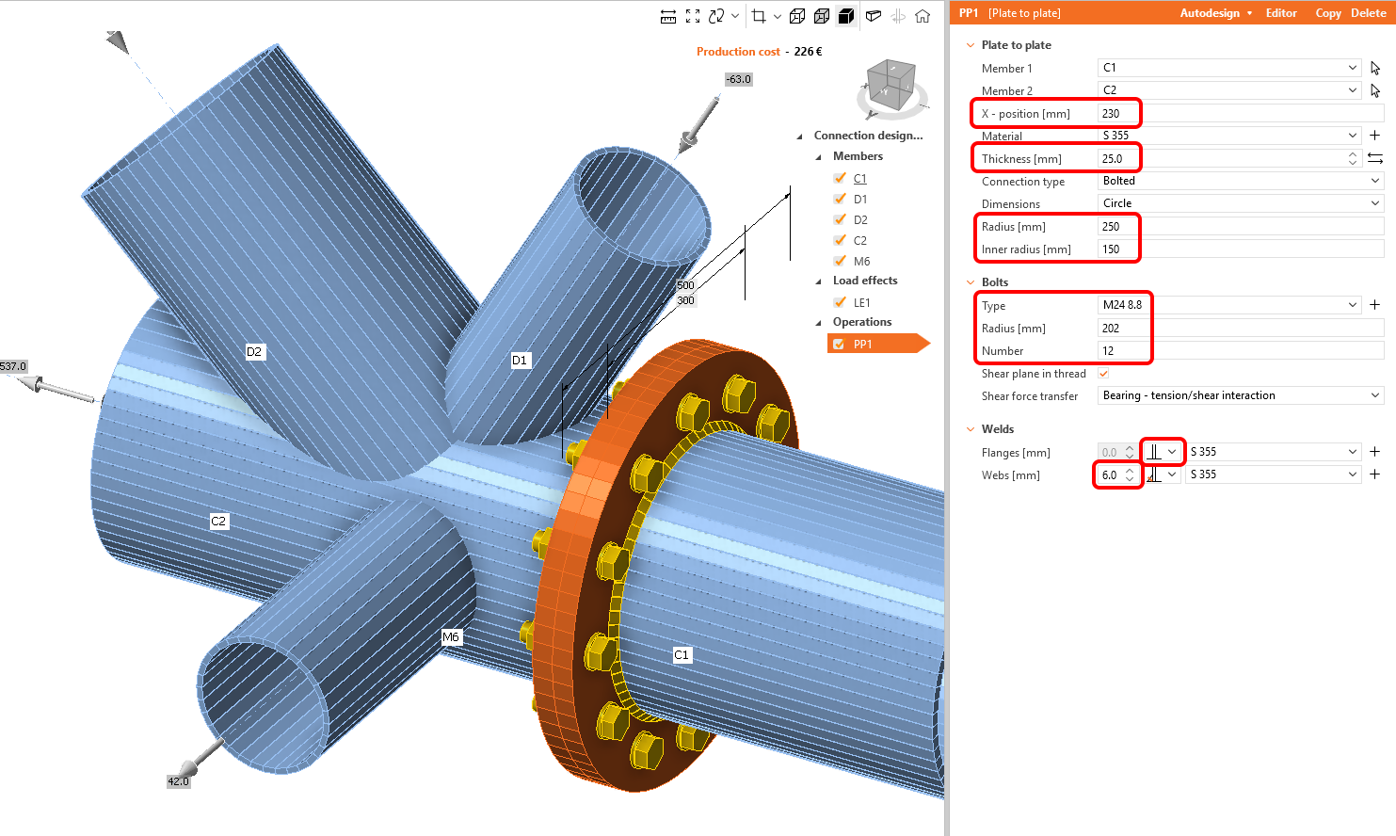Viewport: 1396px width, 836px height.
Task: Select the PP1 operation in the tree
Action: (862, 345)
